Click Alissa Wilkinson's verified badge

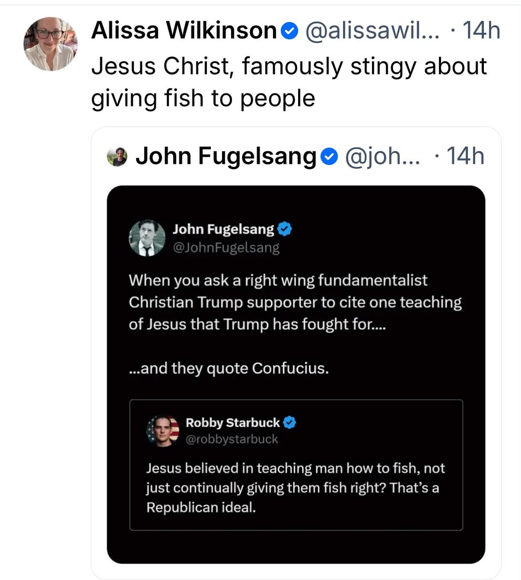[289, 31]
